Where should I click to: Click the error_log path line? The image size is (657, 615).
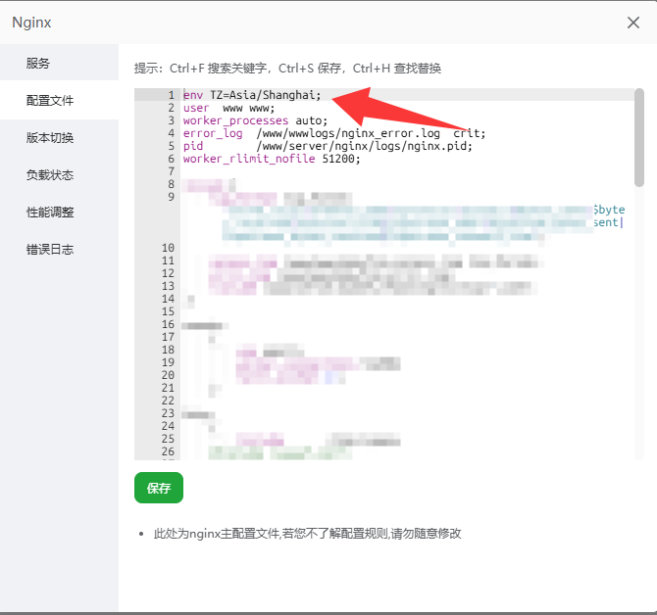click(x=333, y=133)
